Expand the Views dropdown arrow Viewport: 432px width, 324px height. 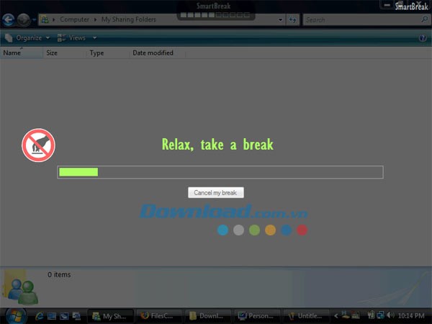pyautogui.click(x=94, y=38)
